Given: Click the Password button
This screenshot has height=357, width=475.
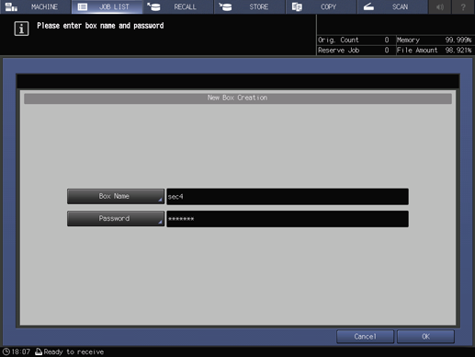Looking at the screenshot, I should pos(116,219).
